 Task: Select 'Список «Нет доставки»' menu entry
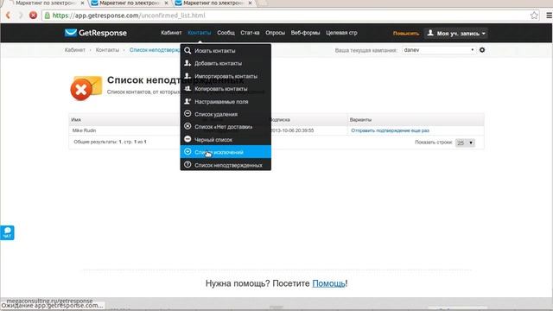226,127
